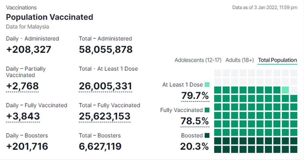Click the bottom-right dark green waffle square
The image size is (304, 160).
294,149
